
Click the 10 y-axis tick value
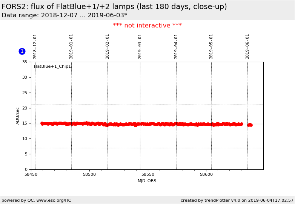click(x=25, y=139)
